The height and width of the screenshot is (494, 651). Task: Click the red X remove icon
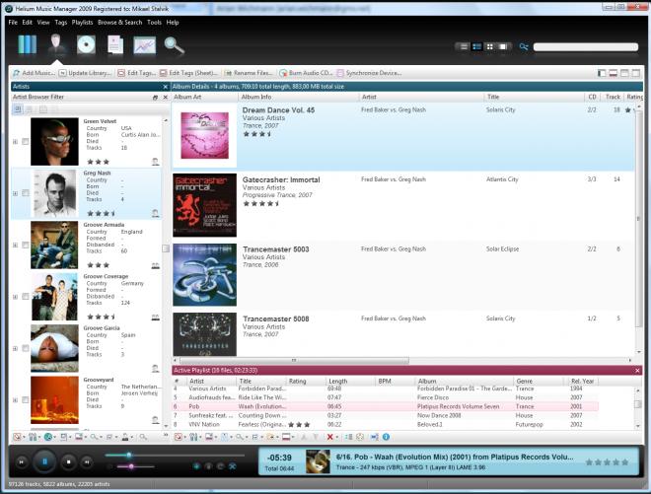point(329,437)
